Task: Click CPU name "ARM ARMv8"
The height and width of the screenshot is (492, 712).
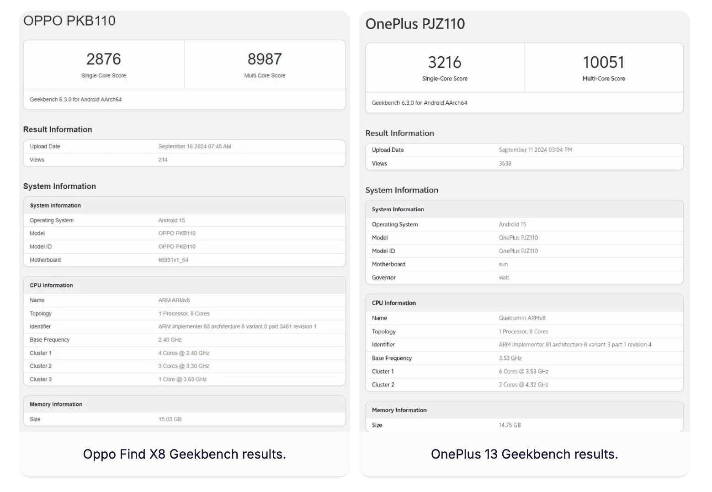Action: point(174,300)
